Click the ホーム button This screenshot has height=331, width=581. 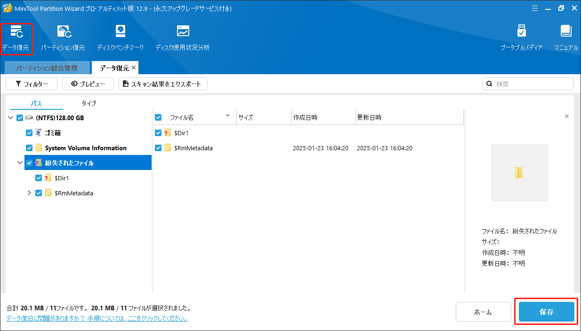click(484, 312)
